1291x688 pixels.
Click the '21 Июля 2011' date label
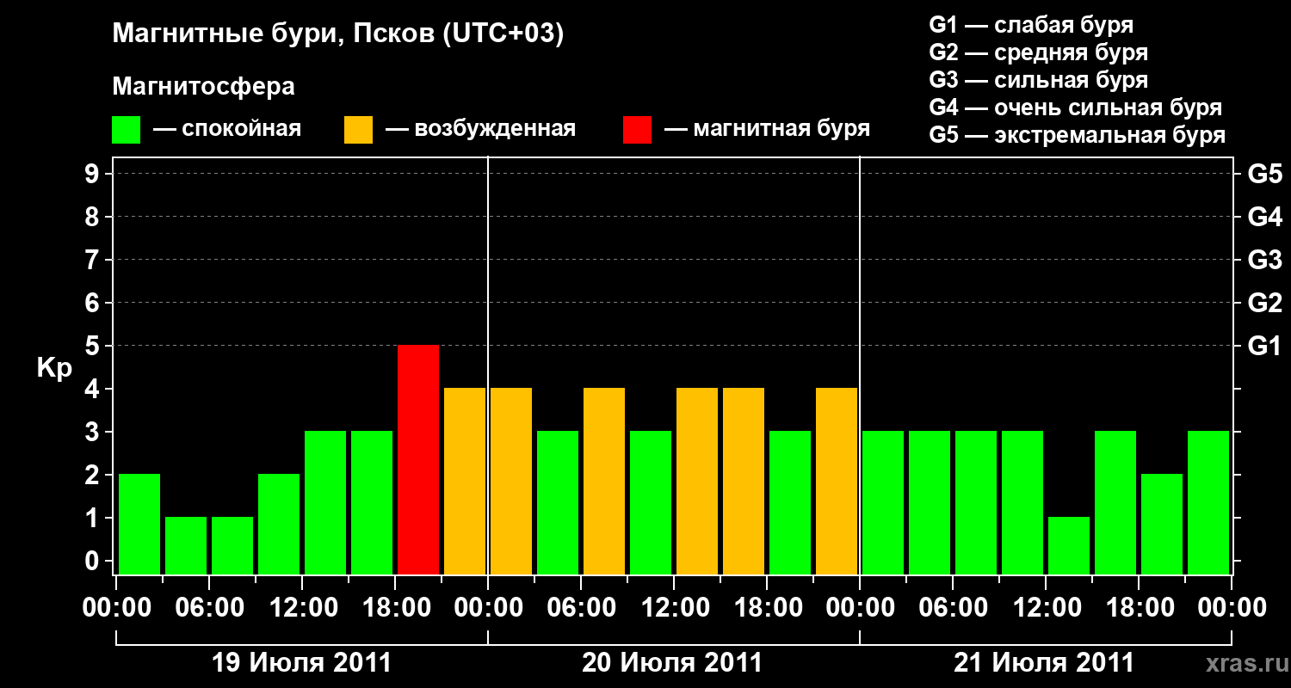pos(1045,663)
